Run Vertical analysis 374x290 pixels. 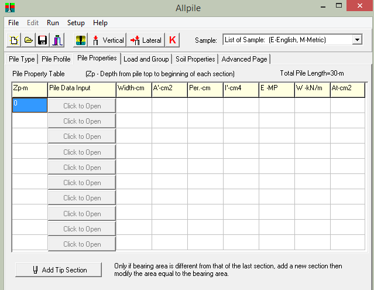click(108, 40)
